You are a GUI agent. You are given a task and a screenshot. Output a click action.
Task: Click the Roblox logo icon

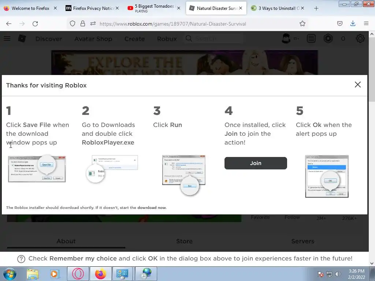click(x=22, y=38)
